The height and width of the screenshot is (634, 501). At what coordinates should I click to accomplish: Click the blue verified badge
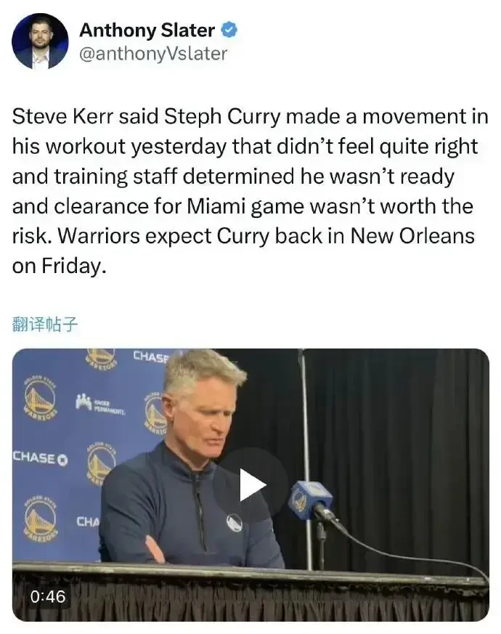[x=229, y=30]
